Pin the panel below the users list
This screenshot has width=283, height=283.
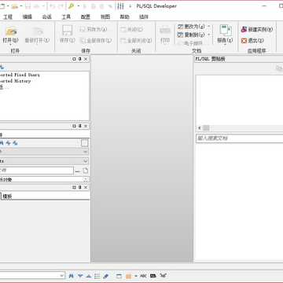pyautogui.click(x=80, y=126)
